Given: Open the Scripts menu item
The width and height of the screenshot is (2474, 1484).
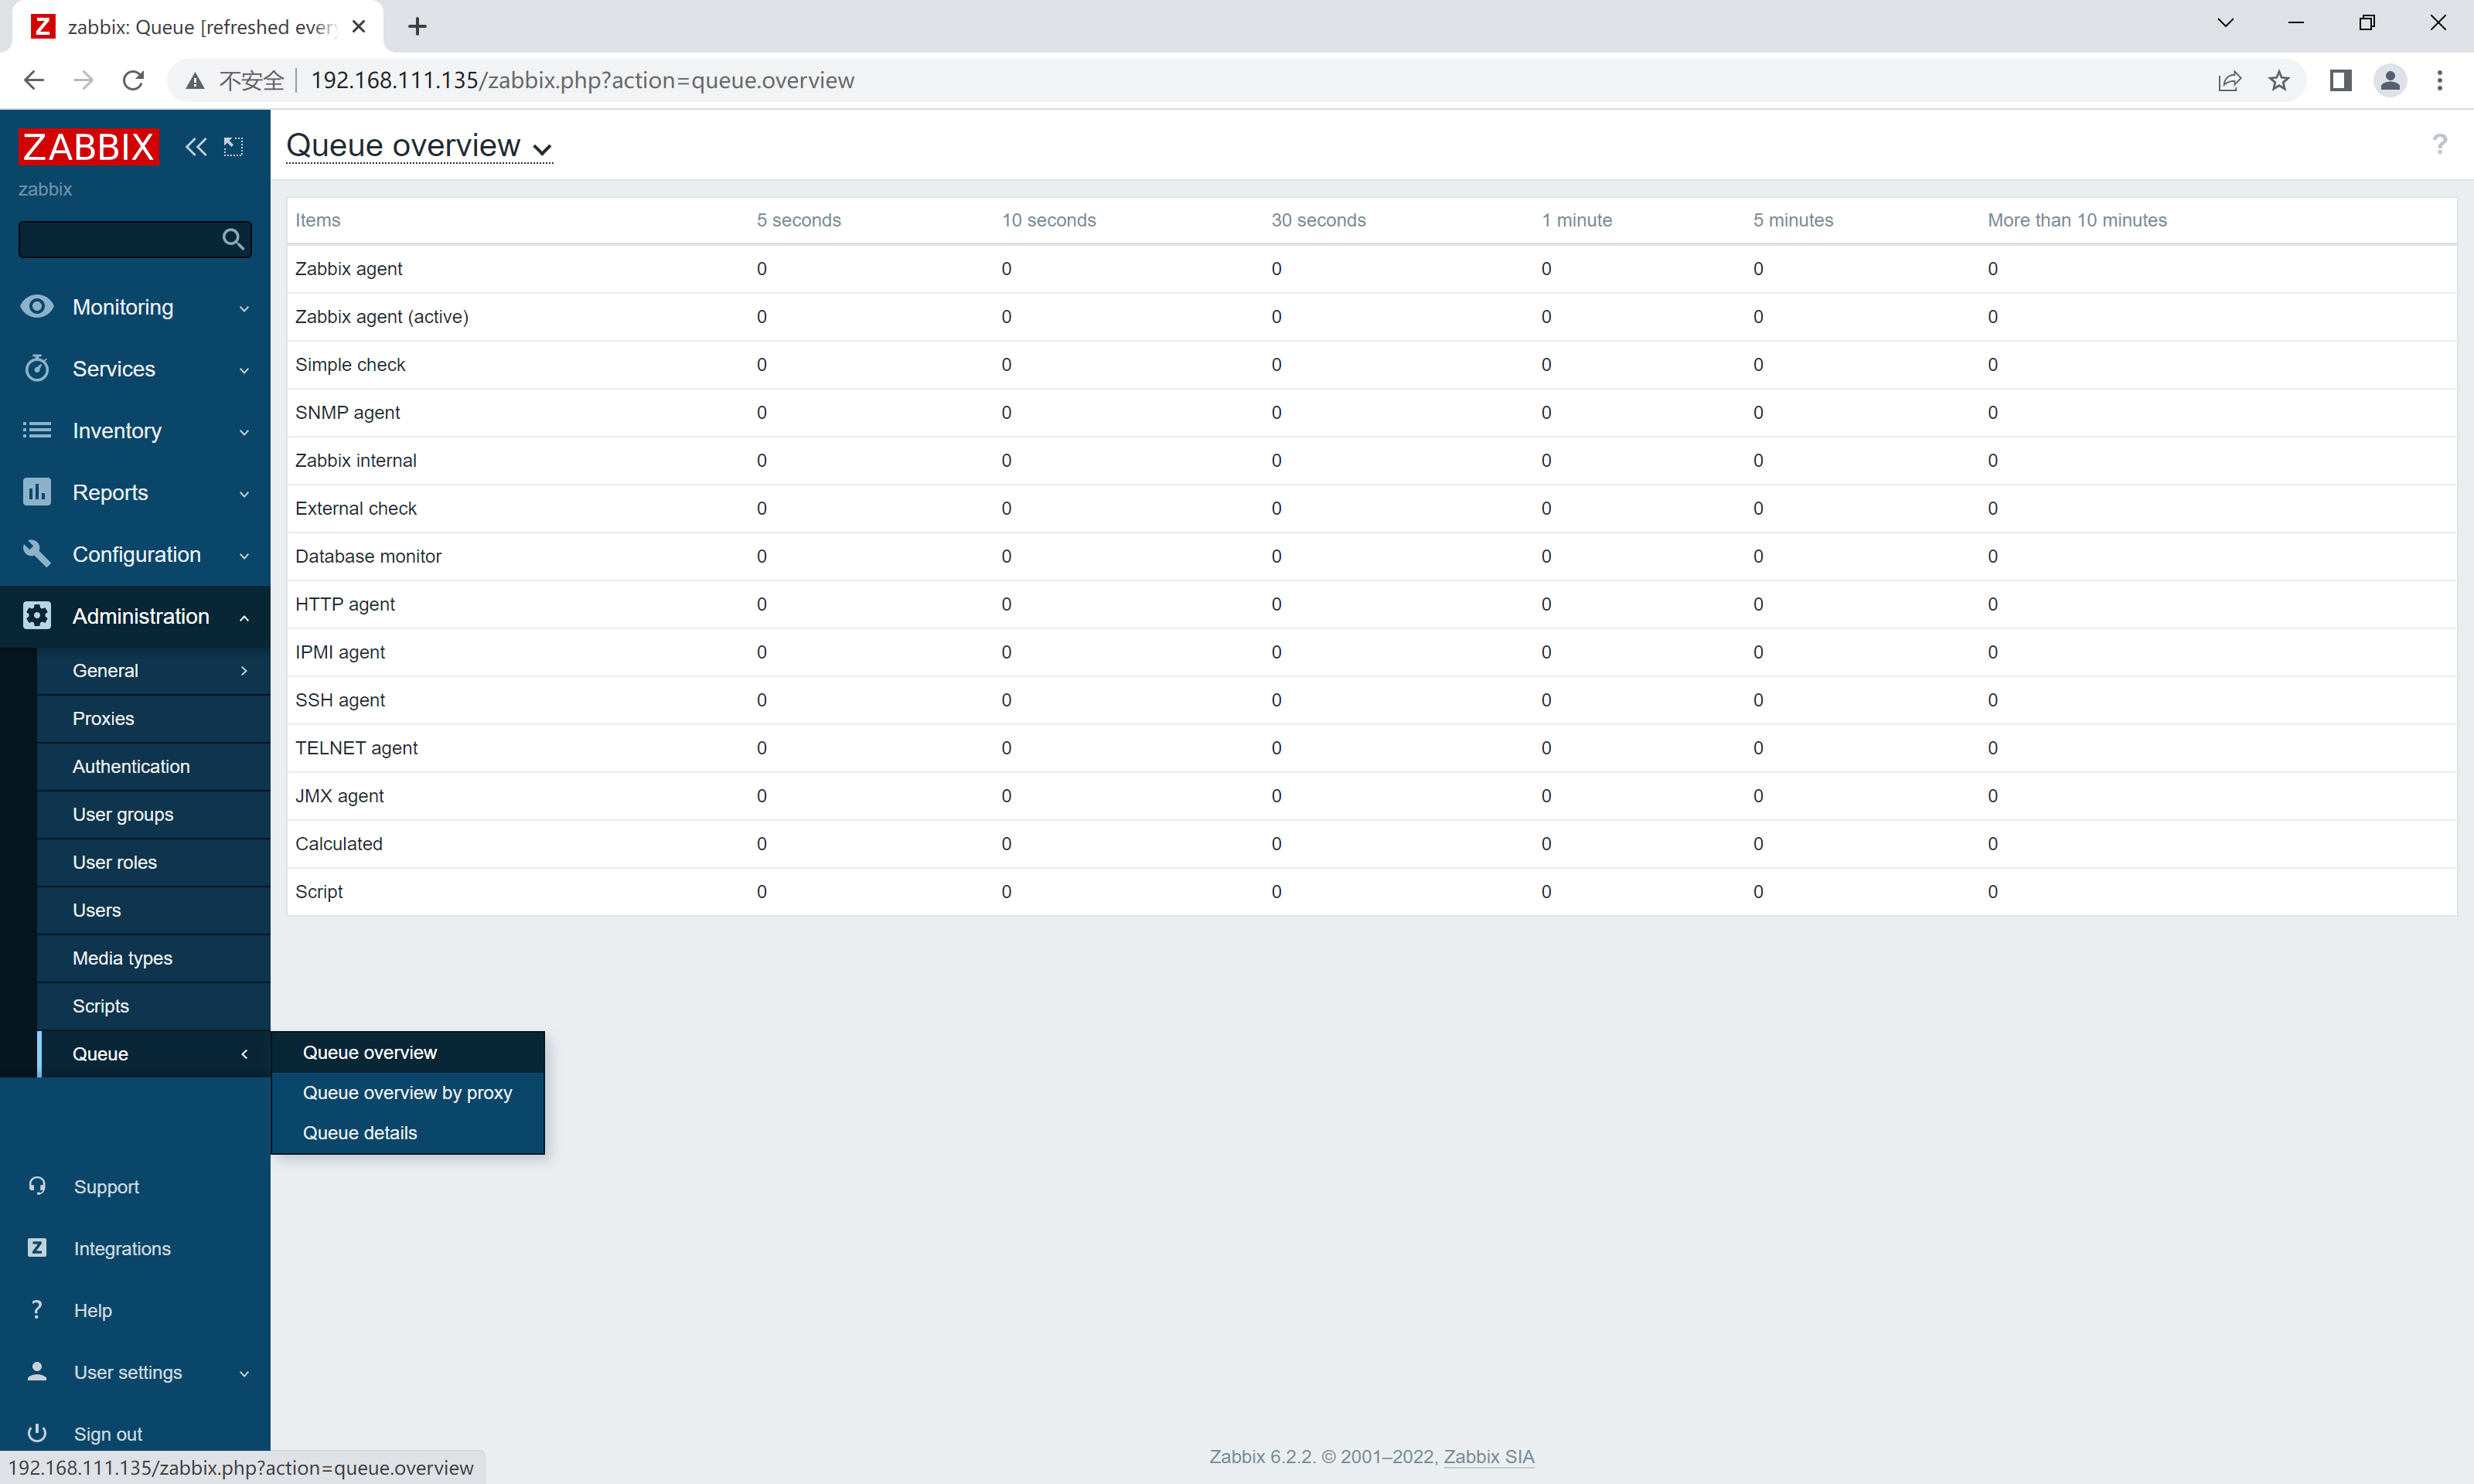Looking at the screenshot, I should pyautogui.click(x=154, y=1007).
